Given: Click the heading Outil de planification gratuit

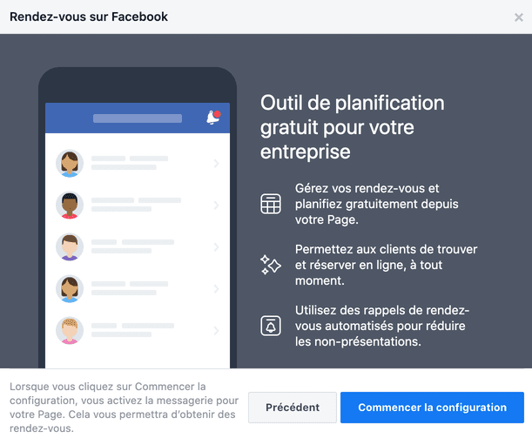Looking at the screenshot, I should click(x=352, y=127).
